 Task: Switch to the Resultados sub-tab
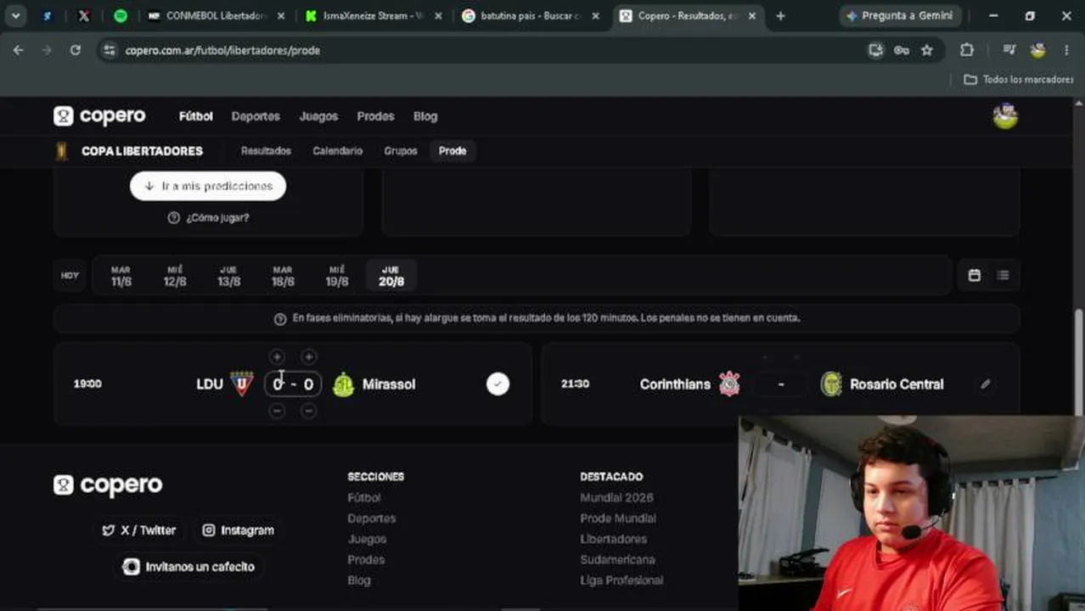pos(266,151)
